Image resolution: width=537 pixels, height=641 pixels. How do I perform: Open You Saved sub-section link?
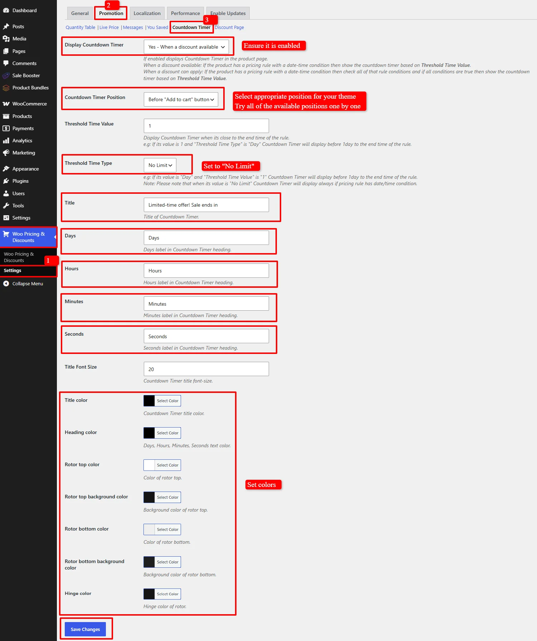[x=157, y=28]
